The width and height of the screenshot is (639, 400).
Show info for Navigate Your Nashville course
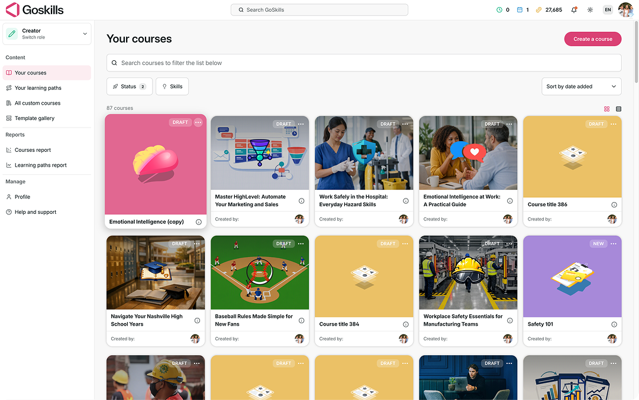tap(197, 320)
